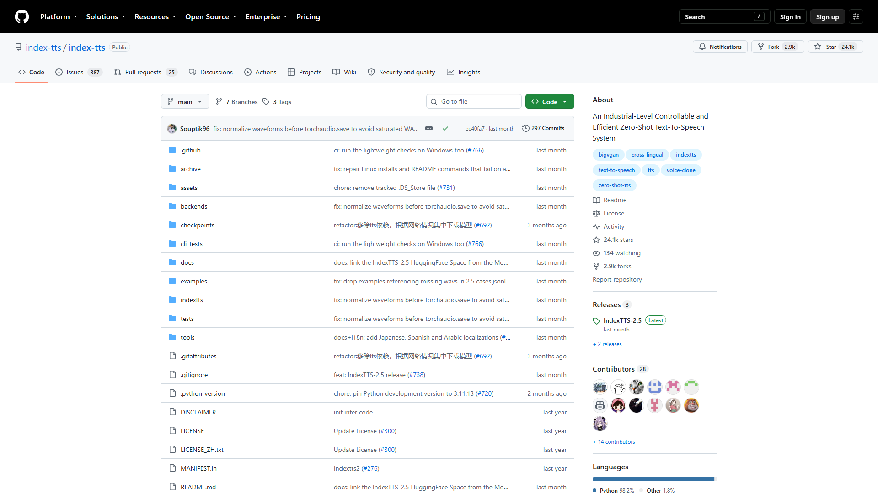
Task: Star the index-tts repository
Action: (x=835, y=47)
